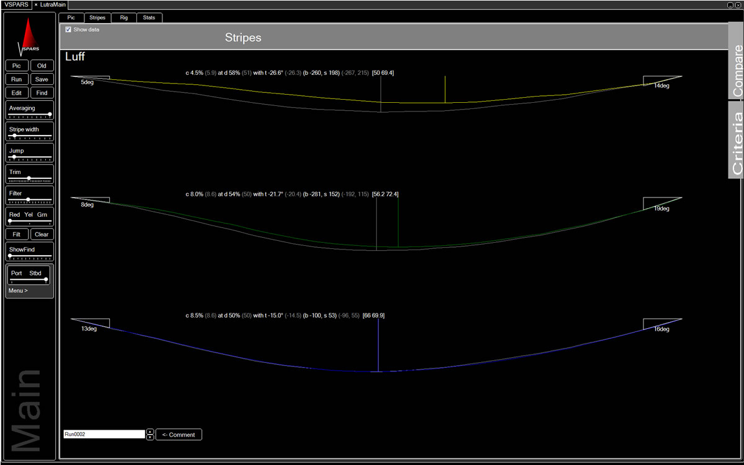This screenshot has width=744, height=465.
Task: Click the <- Comment button
Action: pyautogui.click(x=179, y=435)
